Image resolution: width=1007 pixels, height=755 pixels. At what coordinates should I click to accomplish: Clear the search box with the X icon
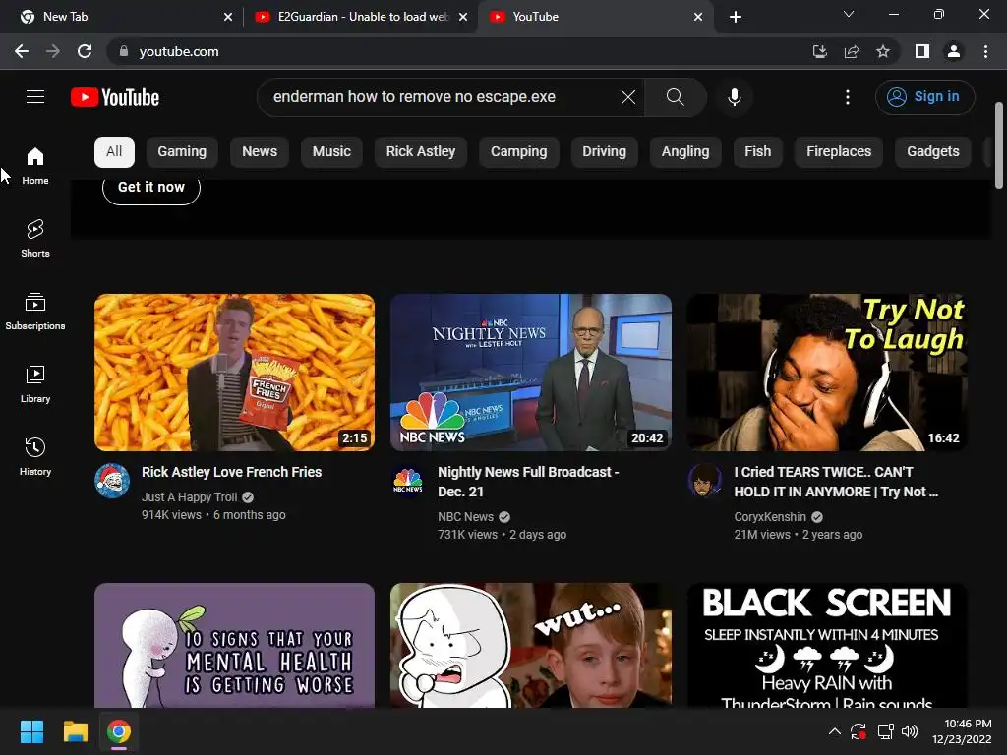(x=628, y=97)
